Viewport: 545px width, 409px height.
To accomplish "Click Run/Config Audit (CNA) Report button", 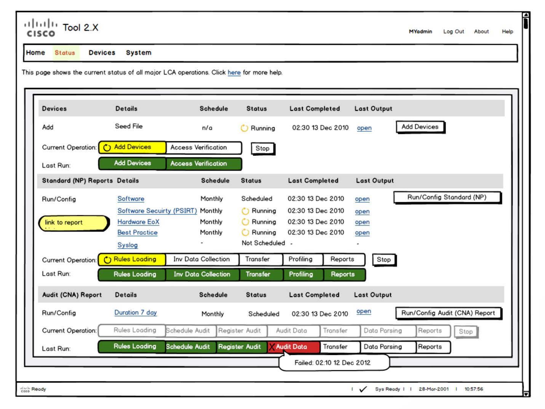I will tap(448, 313).
